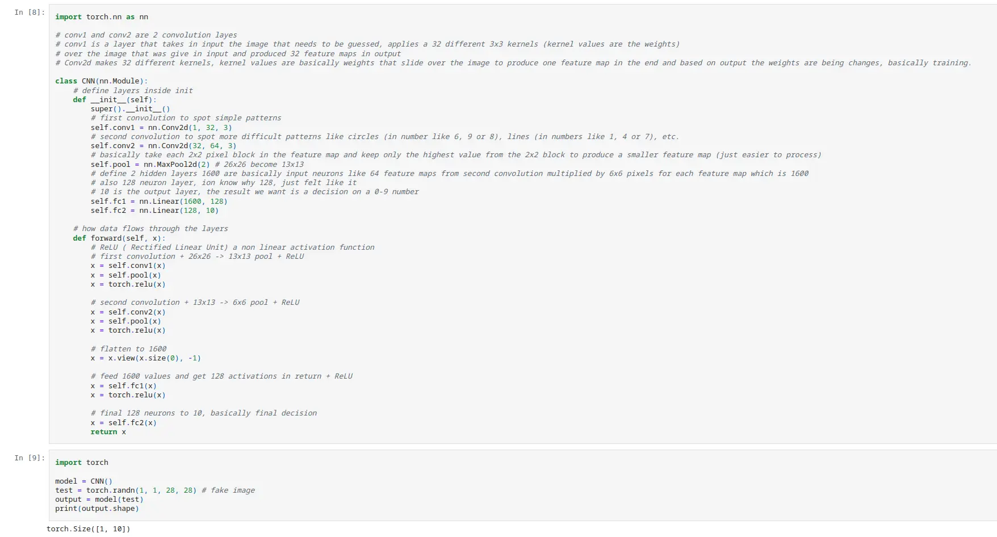Click the In [9] cell prompt
This screenshot has height=537, width=997.
[30, 458]
